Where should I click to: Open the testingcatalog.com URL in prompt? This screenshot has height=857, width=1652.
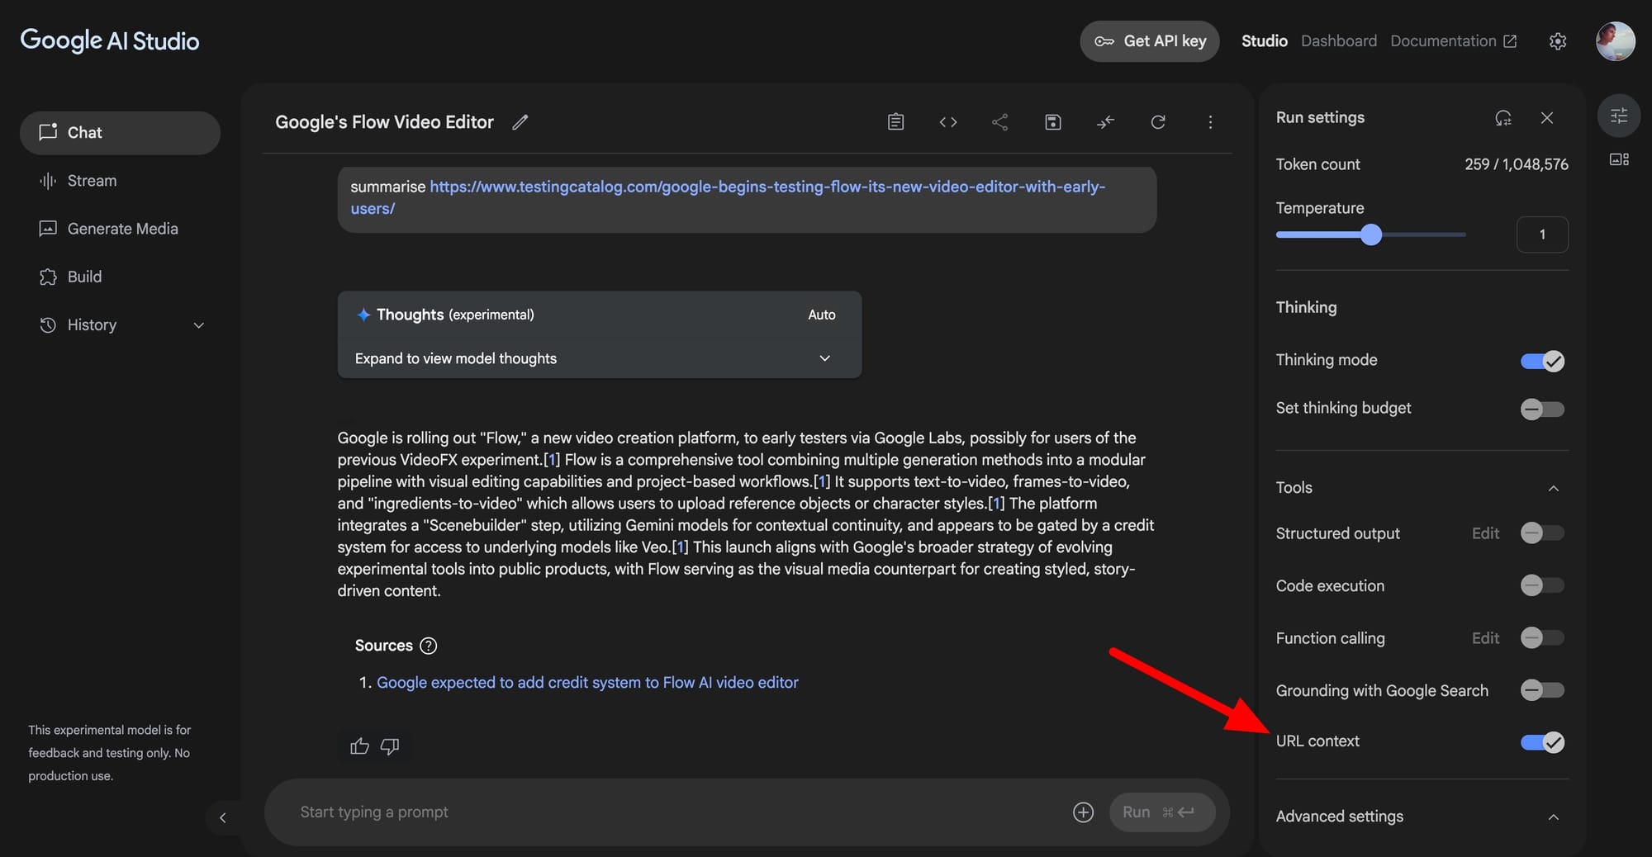(728, 197)
